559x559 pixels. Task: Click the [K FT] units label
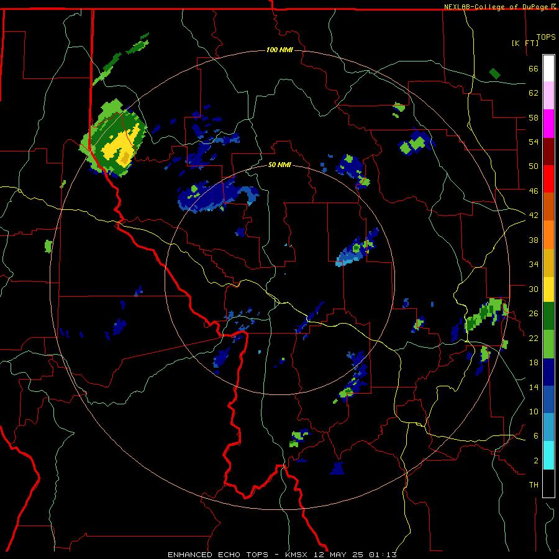pyautogui.click(x=525, y=43)
